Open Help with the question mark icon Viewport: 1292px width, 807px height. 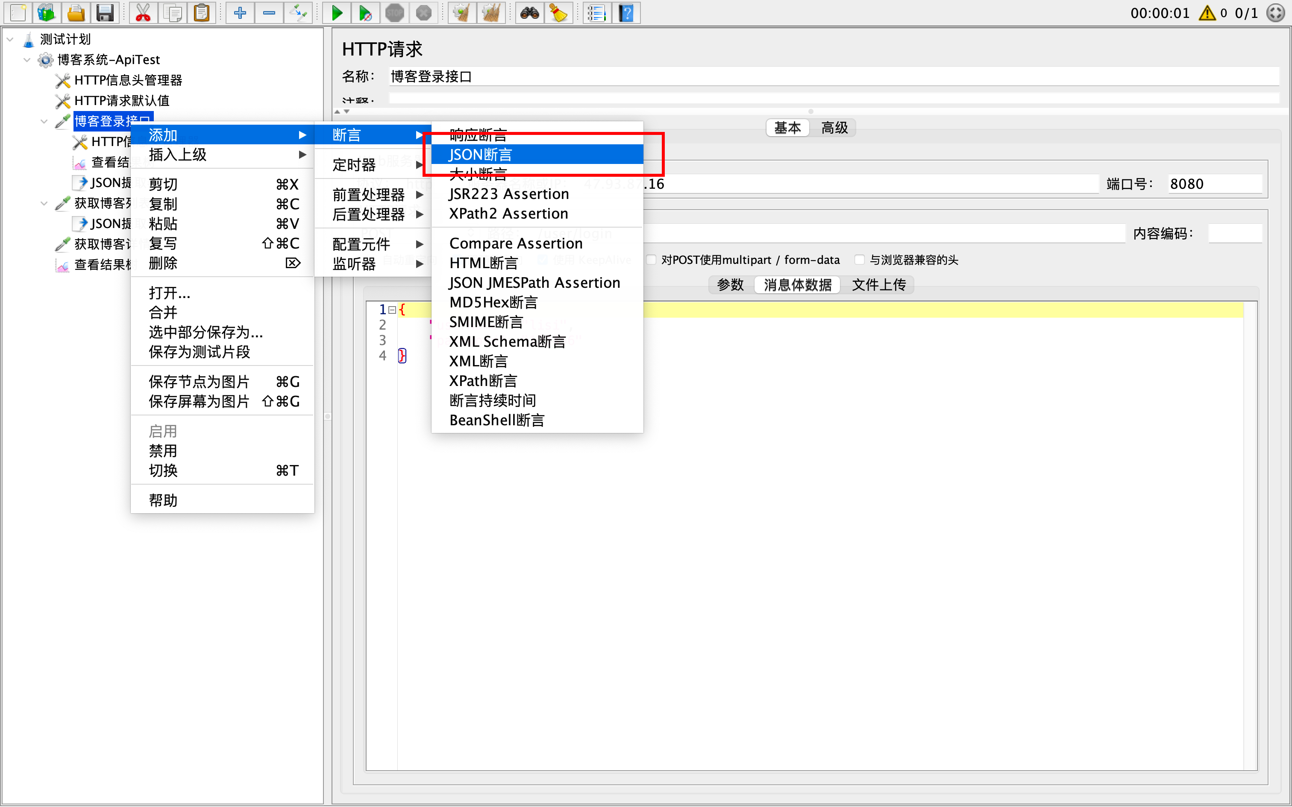(626, 12)
